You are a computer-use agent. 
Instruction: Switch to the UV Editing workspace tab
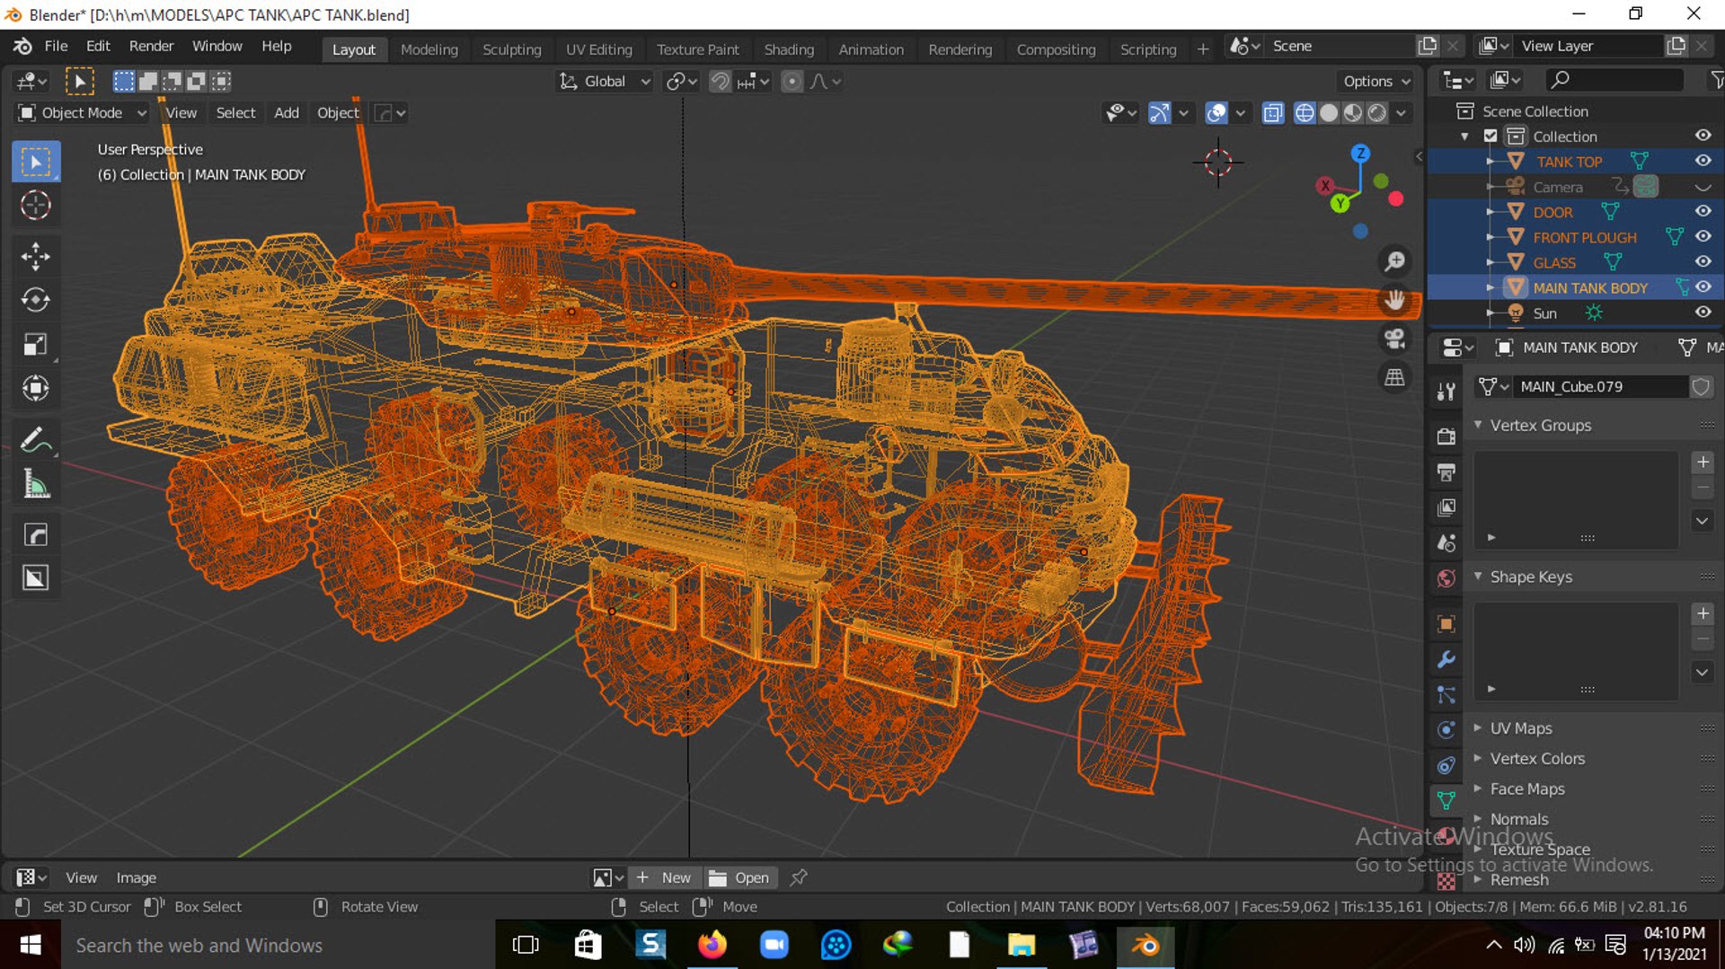(x=598, y=49)
